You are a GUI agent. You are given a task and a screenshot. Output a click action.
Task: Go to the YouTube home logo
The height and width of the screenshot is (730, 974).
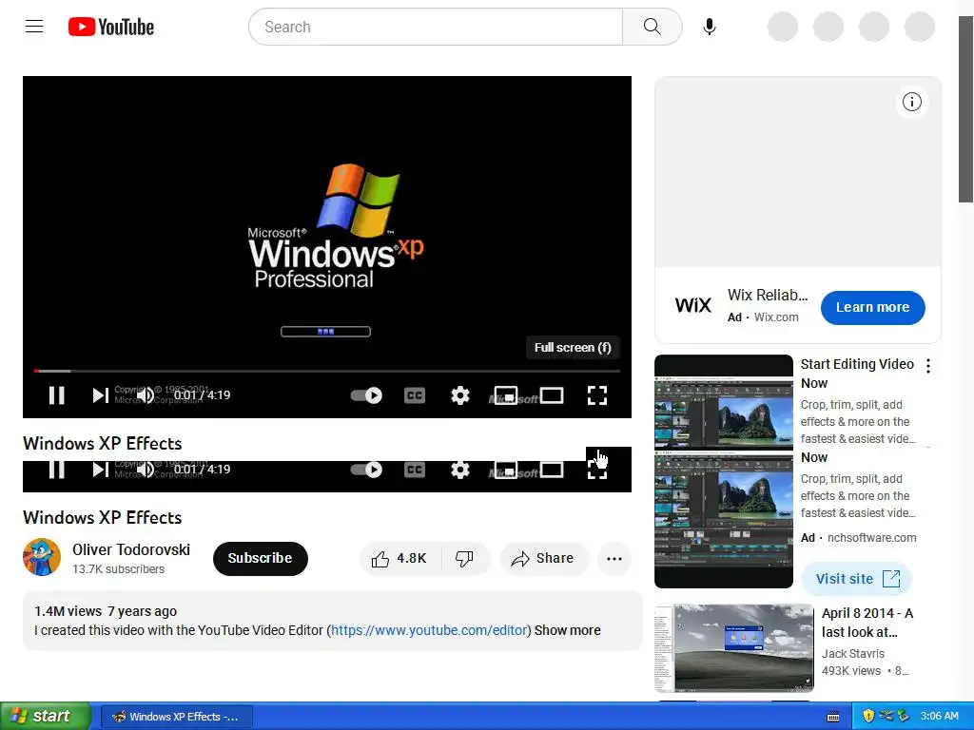[x=111, y=27]
